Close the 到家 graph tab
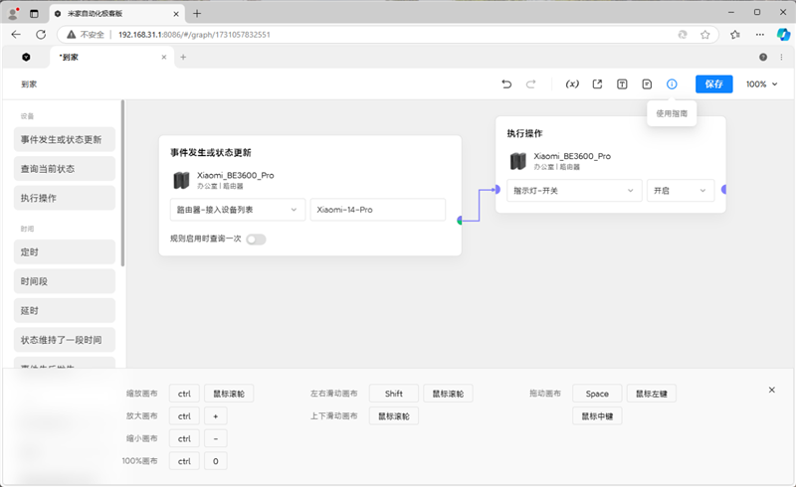The image size is (796, 487). tap(164, 58)
